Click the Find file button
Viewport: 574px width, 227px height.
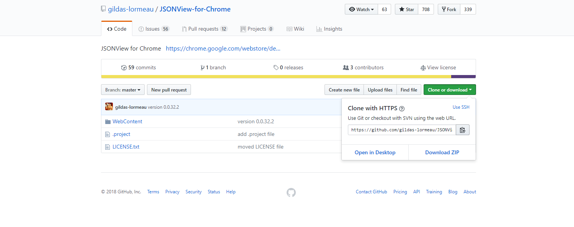click(409, 90)
